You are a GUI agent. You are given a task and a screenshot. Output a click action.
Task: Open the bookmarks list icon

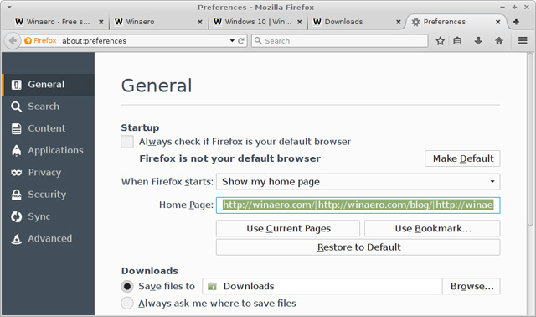coord(457,41)
